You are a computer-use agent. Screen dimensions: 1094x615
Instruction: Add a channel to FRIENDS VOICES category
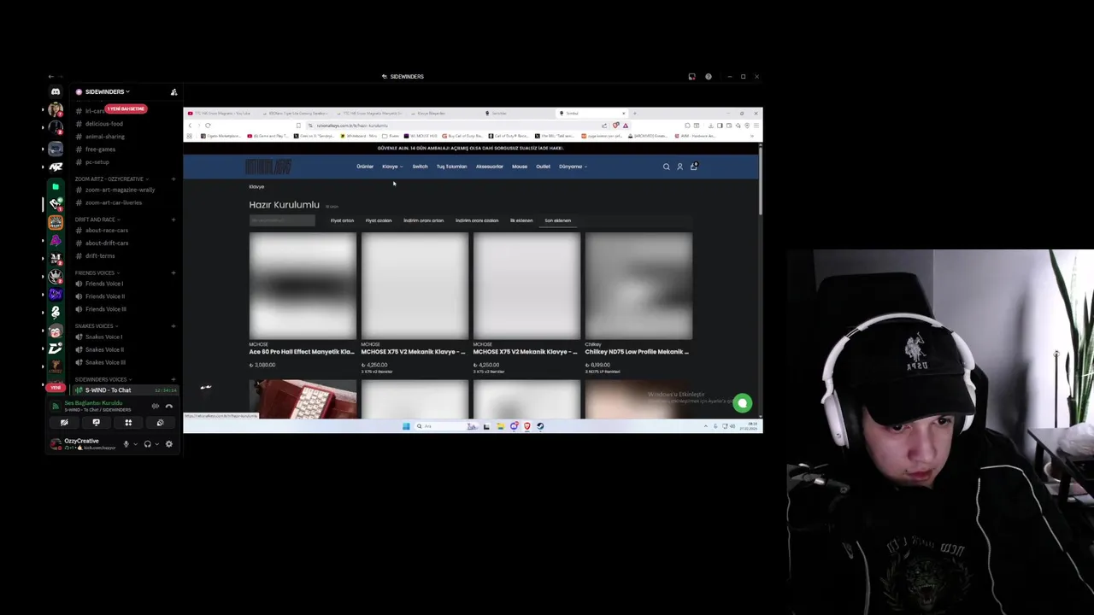tap(174, 272)
